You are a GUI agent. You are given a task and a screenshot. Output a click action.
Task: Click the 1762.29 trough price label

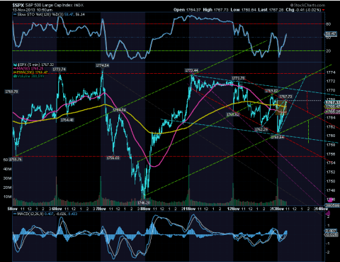coord(261,129)
